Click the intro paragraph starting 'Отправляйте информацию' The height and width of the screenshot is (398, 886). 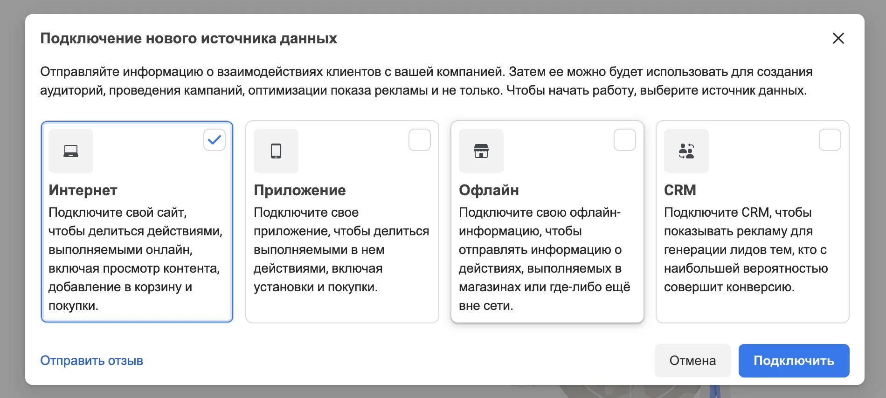tap(426, 81)
